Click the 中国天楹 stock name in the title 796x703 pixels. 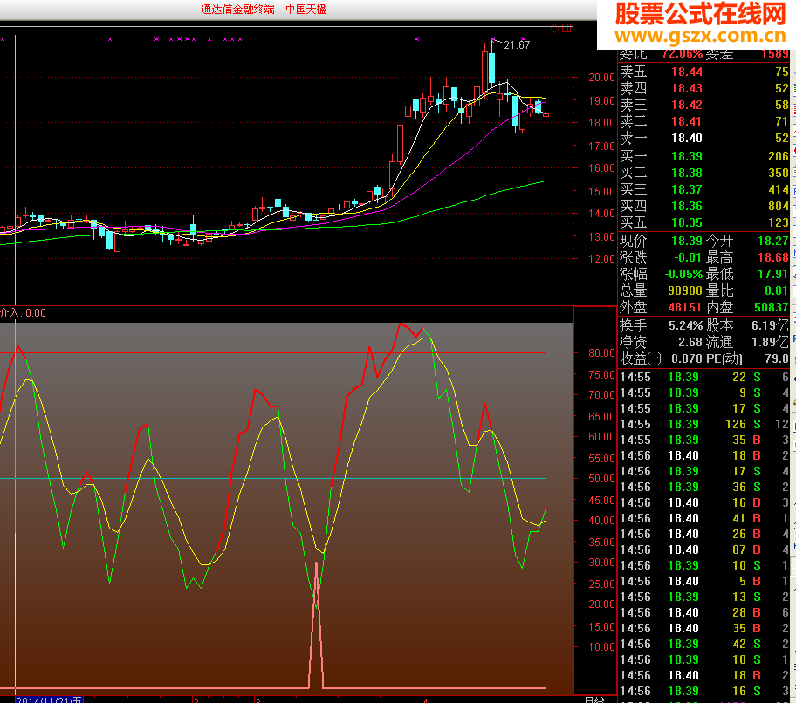tap(306, 9)
